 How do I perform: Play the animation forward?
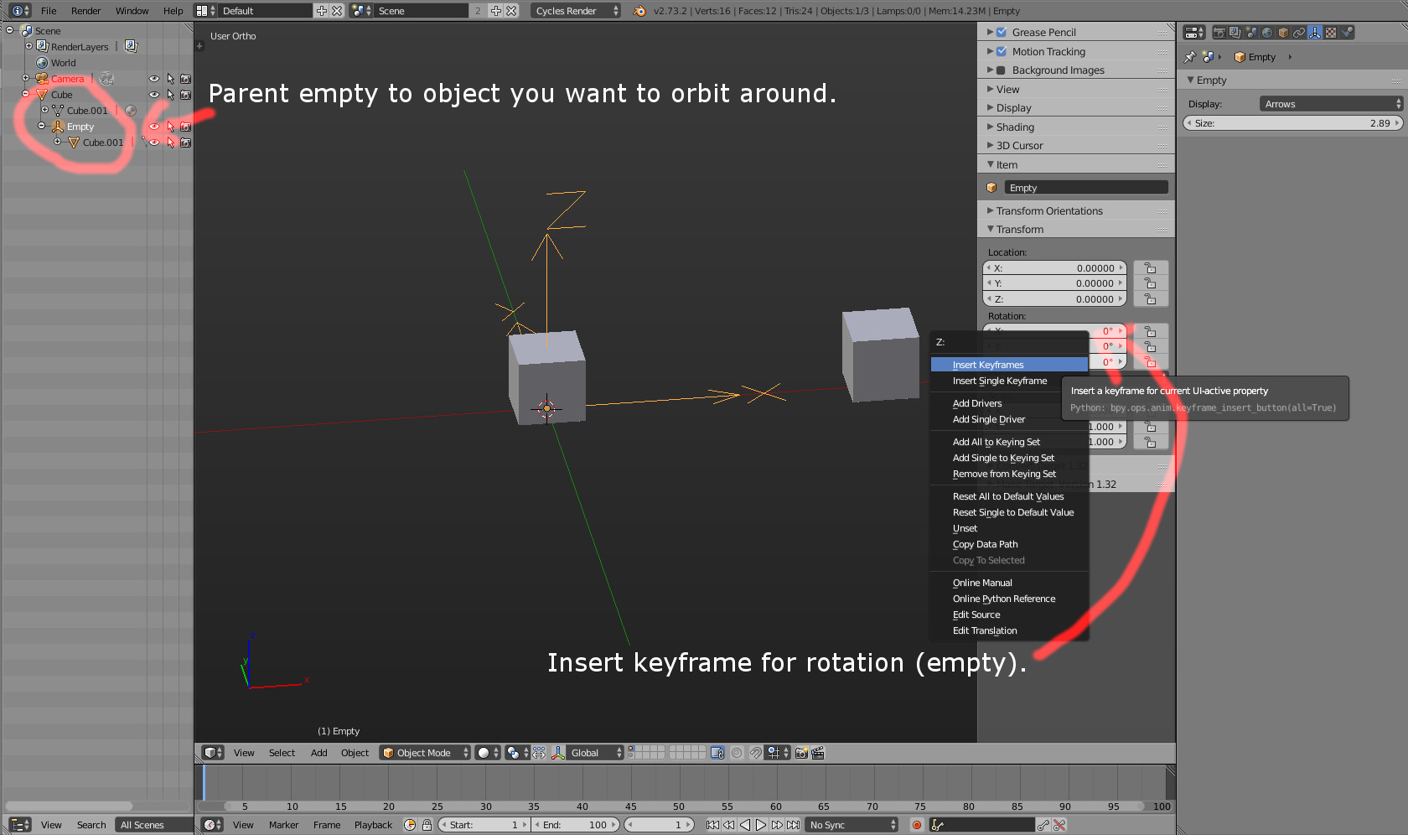tap(761, 825)
